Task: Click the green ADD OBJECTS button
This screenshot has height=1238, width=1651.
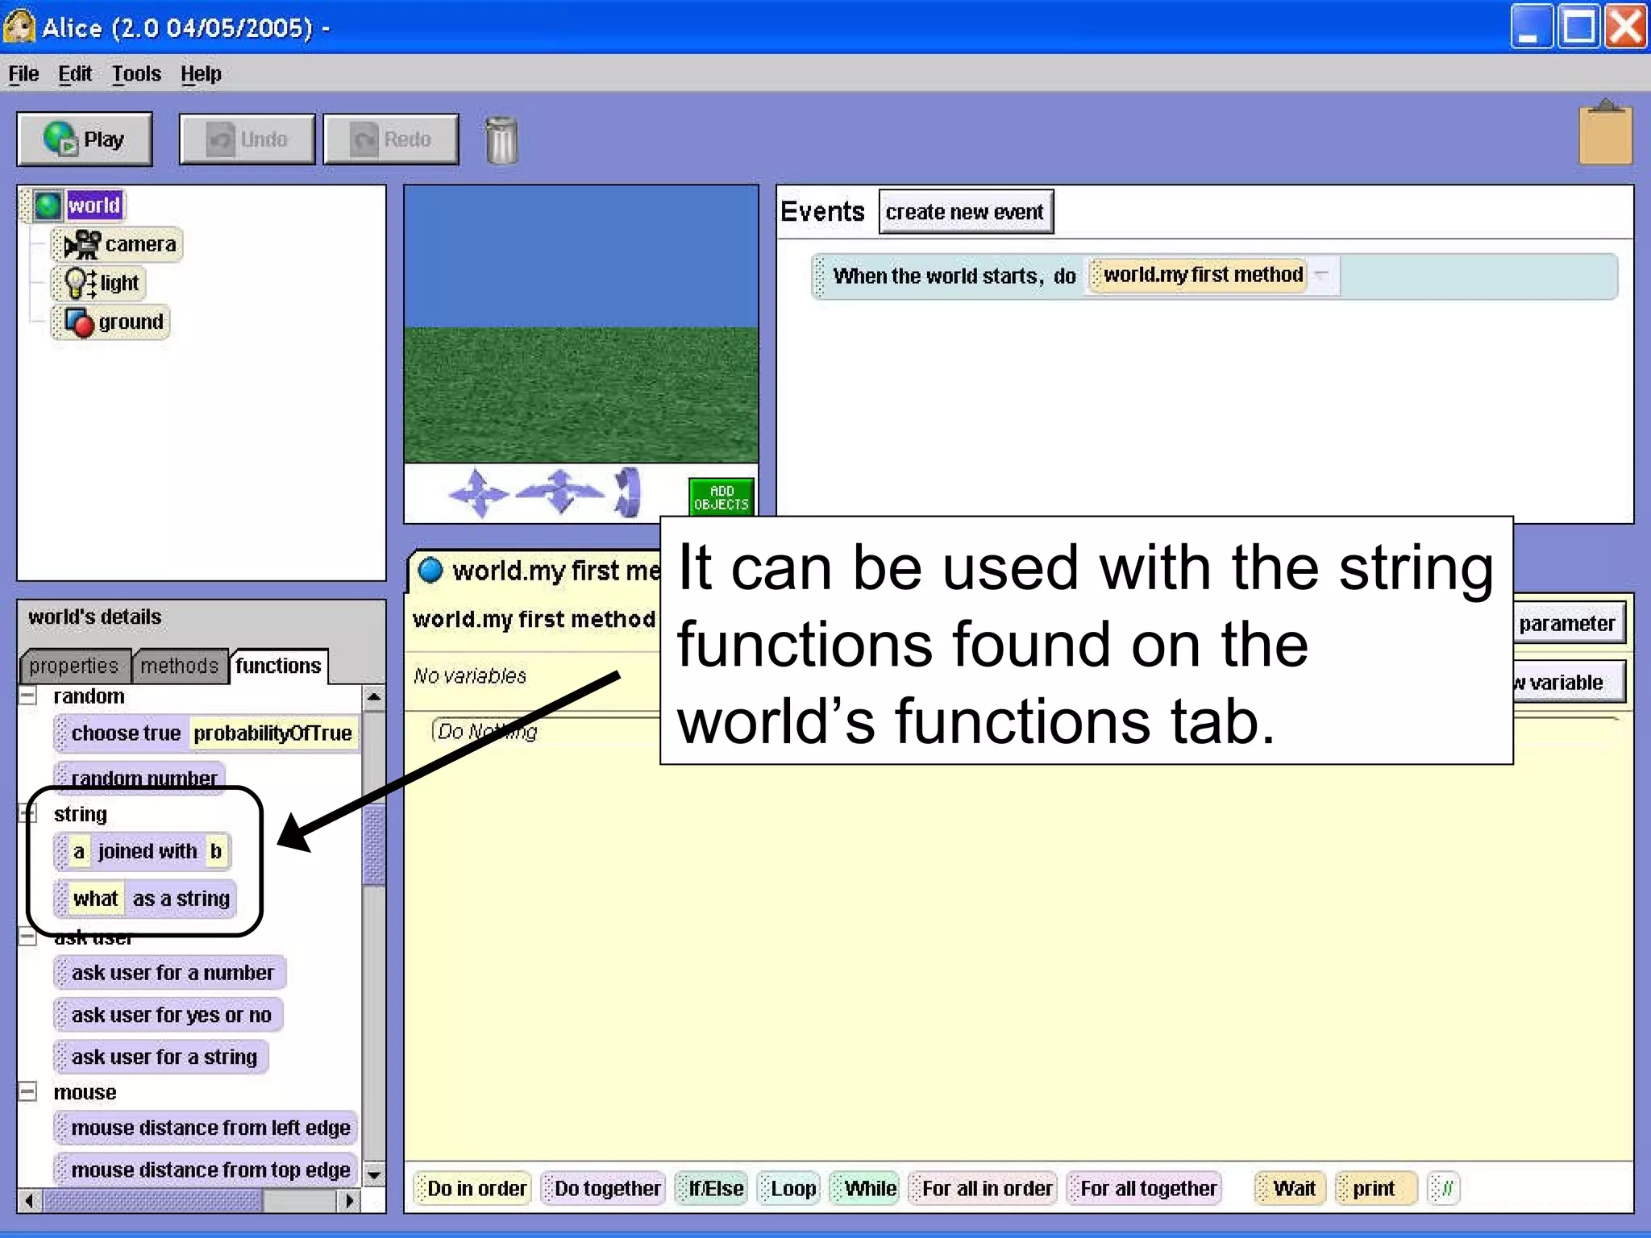Action: 722,497
